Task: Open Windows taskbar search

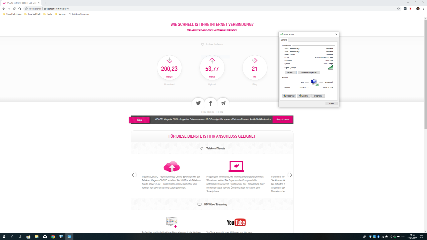Action: pyautogui.click(x=12, y=237)
